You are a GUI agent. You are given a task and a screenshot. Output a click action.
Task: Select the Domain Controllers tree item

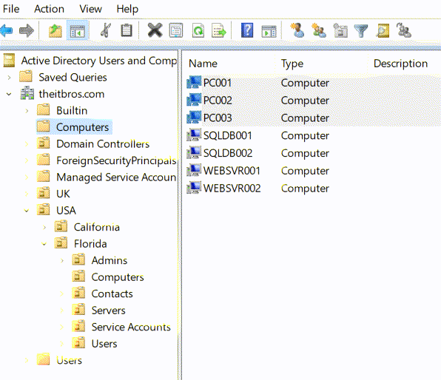pyautogui.click(x=103, y=144)
